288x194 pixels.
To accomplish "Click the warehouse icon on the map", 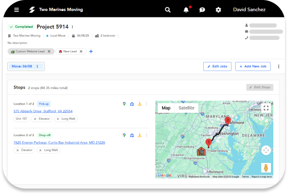I will click(201, 151).
